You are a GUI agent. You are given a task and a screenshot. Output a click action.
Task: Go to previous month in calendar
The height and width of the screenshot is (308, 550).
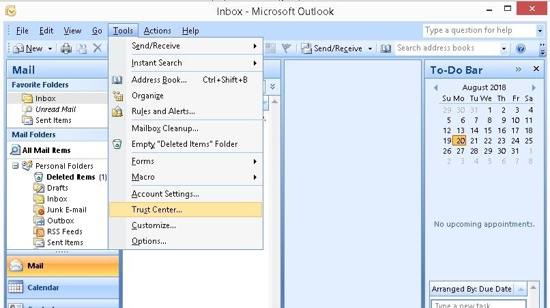(x=435, y=87)
